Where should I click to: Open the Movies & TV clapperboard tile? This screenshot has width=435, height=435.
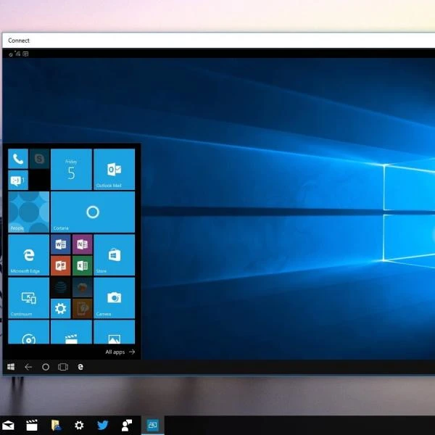pyautogui.click(x=71, y=332)
